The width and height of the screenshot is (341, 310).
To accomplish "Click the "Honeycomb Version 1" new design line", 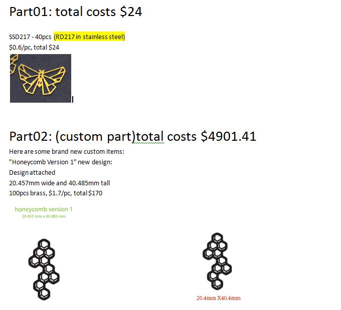I will (60, 162).
